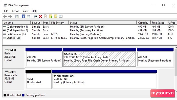Click the drive icon beside OSDisk (C:)

pos(5,38)
